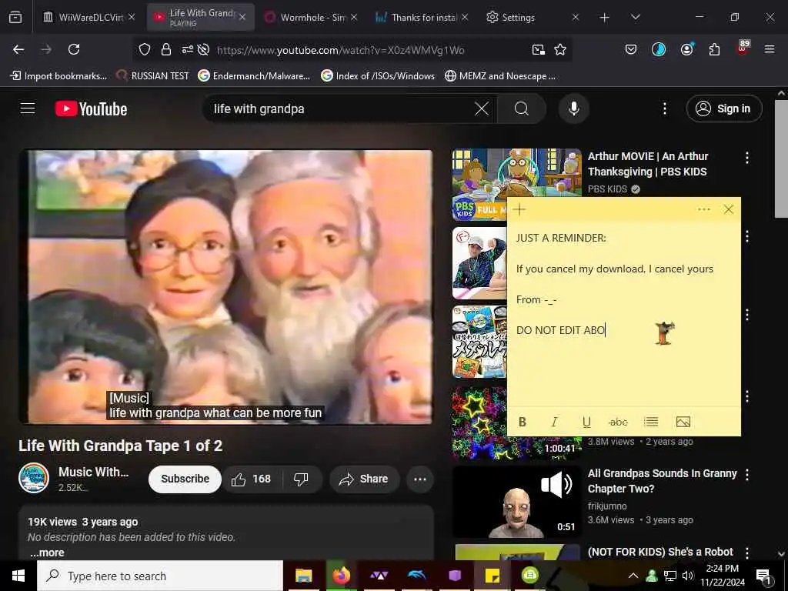Open more actions below the video
Viewport: 788px width, 591px height.
[x=420, y=479]
